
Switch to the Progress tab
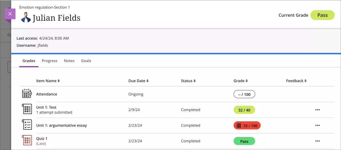point(50,61)
